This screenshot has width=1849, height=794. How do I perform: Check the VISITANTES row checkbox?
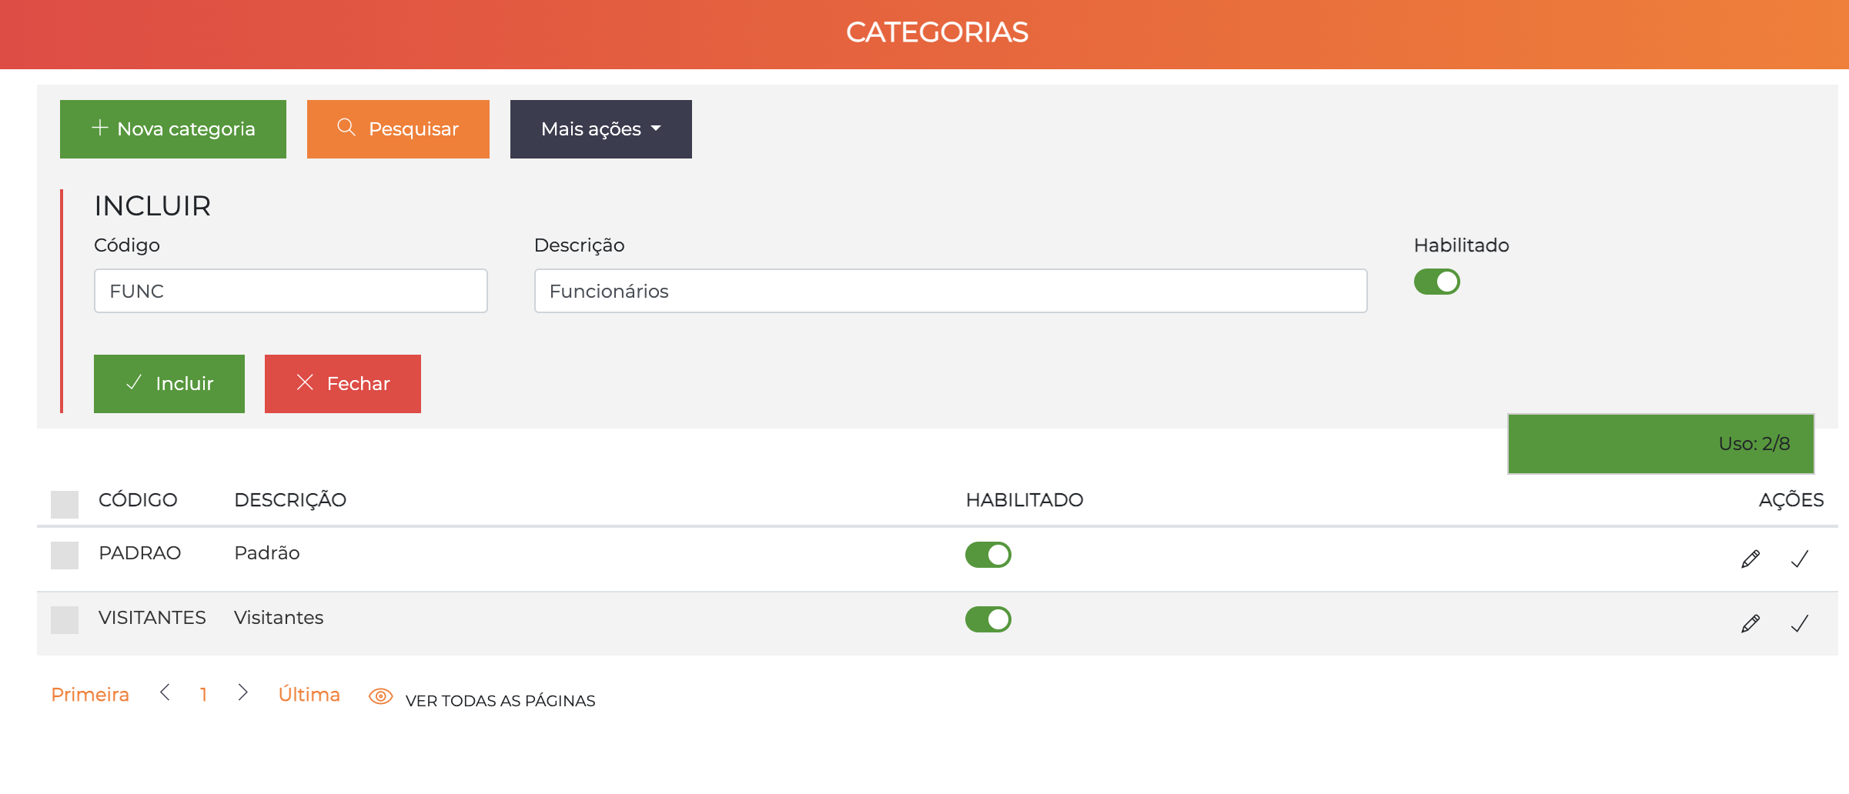[65, 619]
